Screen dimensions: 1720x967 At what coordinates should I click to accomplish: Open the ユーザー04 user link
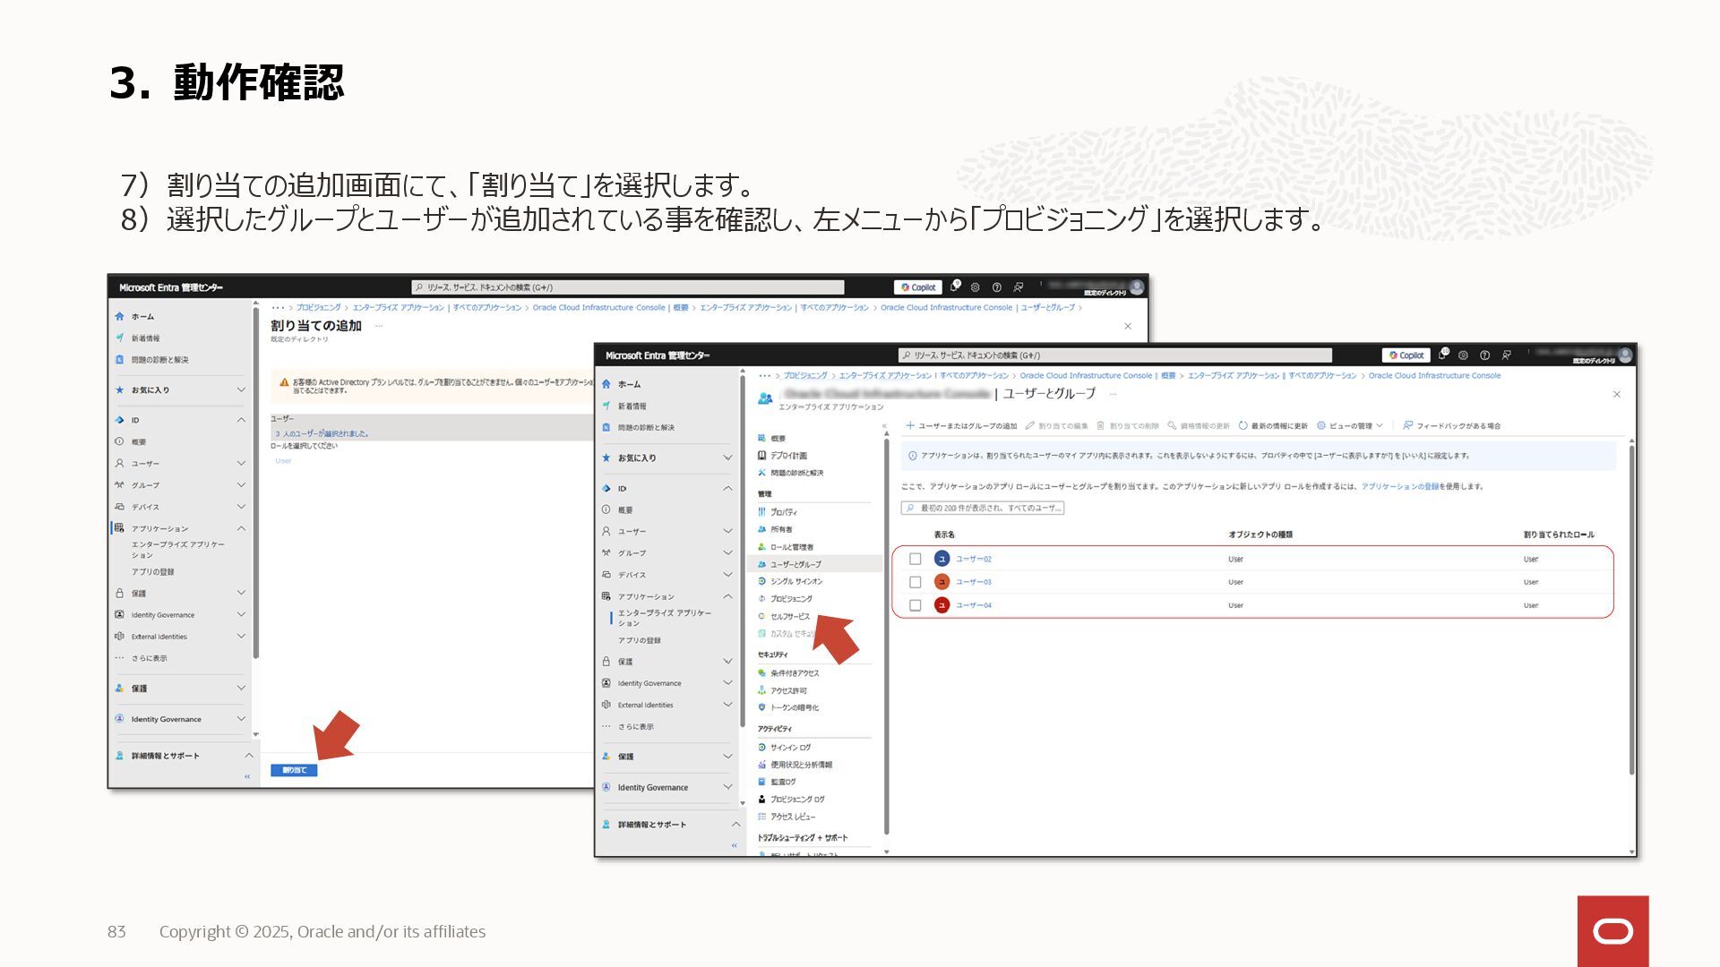coord(973,605)
